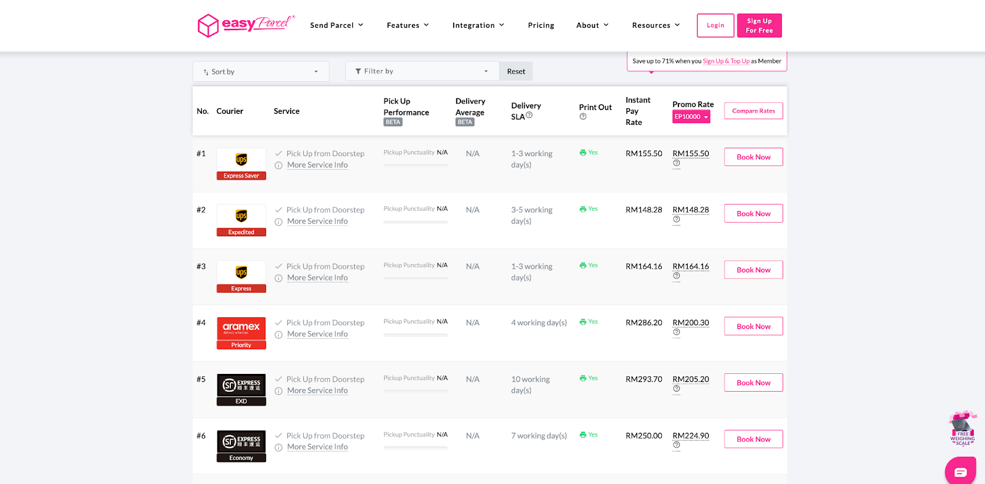Book Now for the UPS Express Saver
The width and height of the screenshot is (985, 484).
point(753,157)
